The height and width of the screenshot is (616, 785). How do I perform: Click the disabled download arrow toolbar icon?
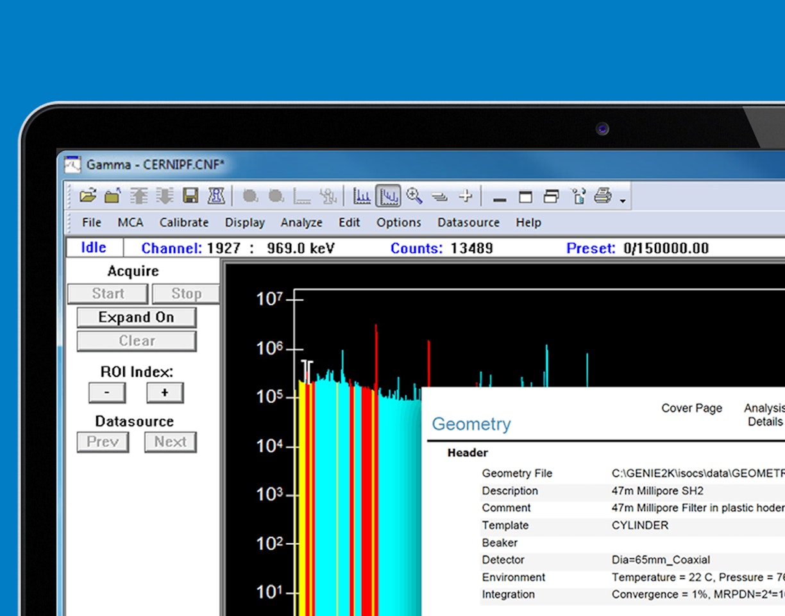pyautogui.click(x=164, y=196)
